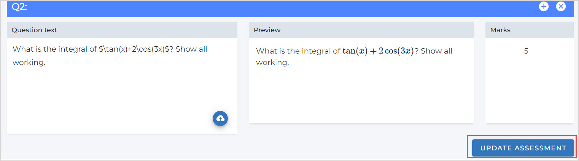Click 'Show all' in the question editor
The height and width of the screenshot is (161, 579).
point(191,49)
